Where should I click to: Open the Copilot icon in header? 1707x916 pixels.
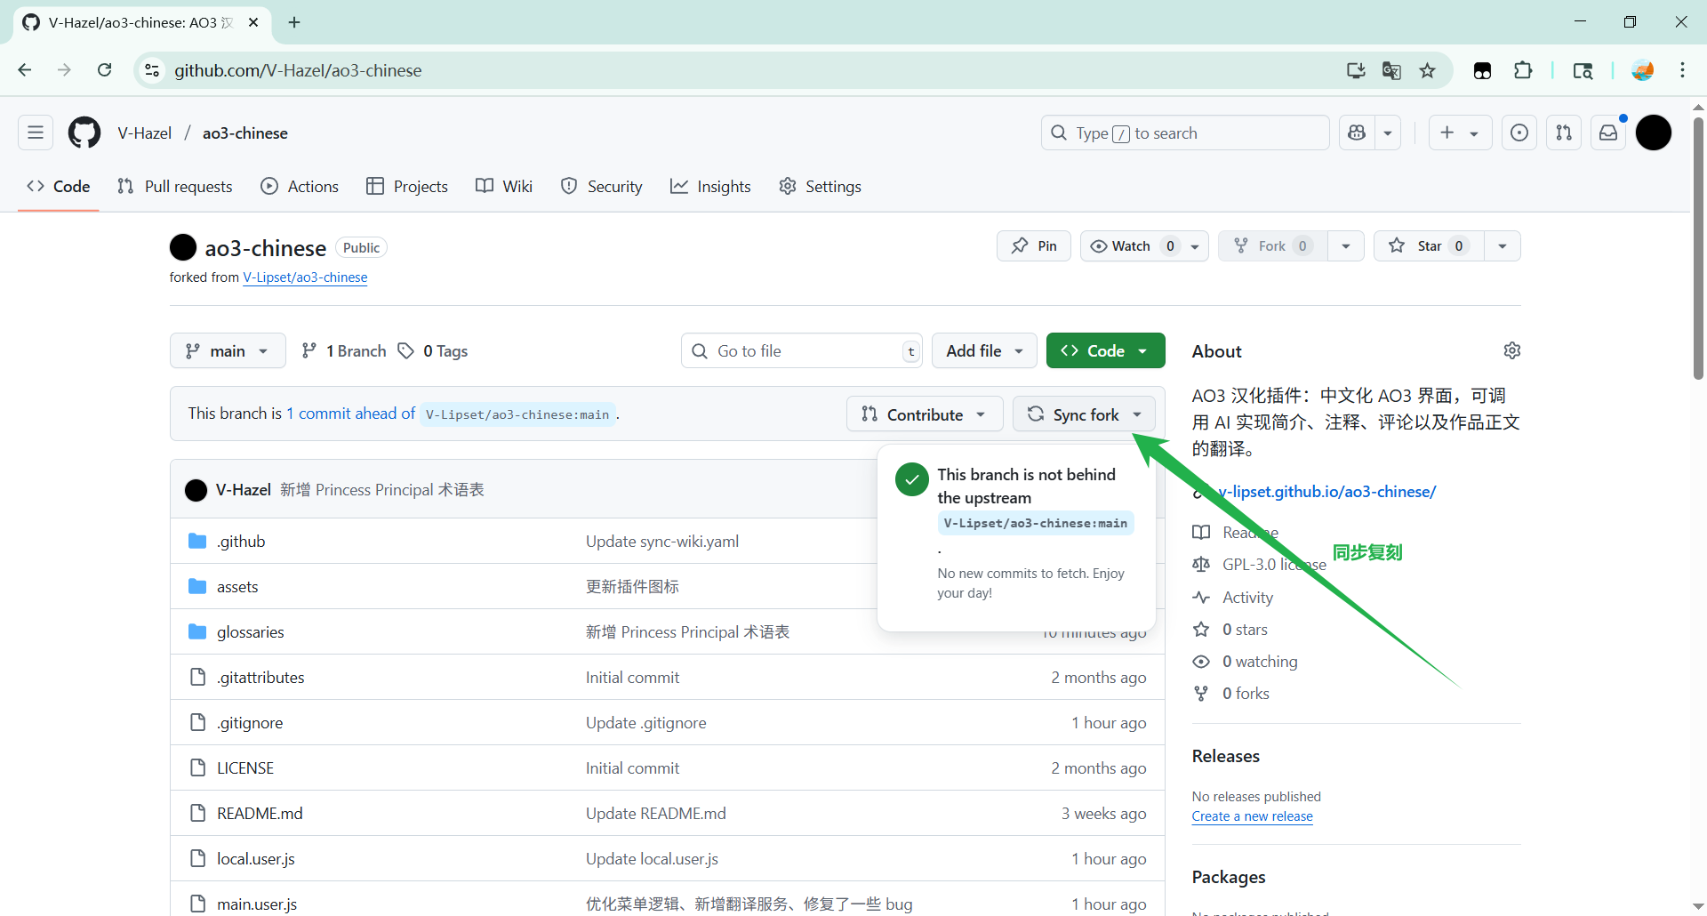point(1357,133)
